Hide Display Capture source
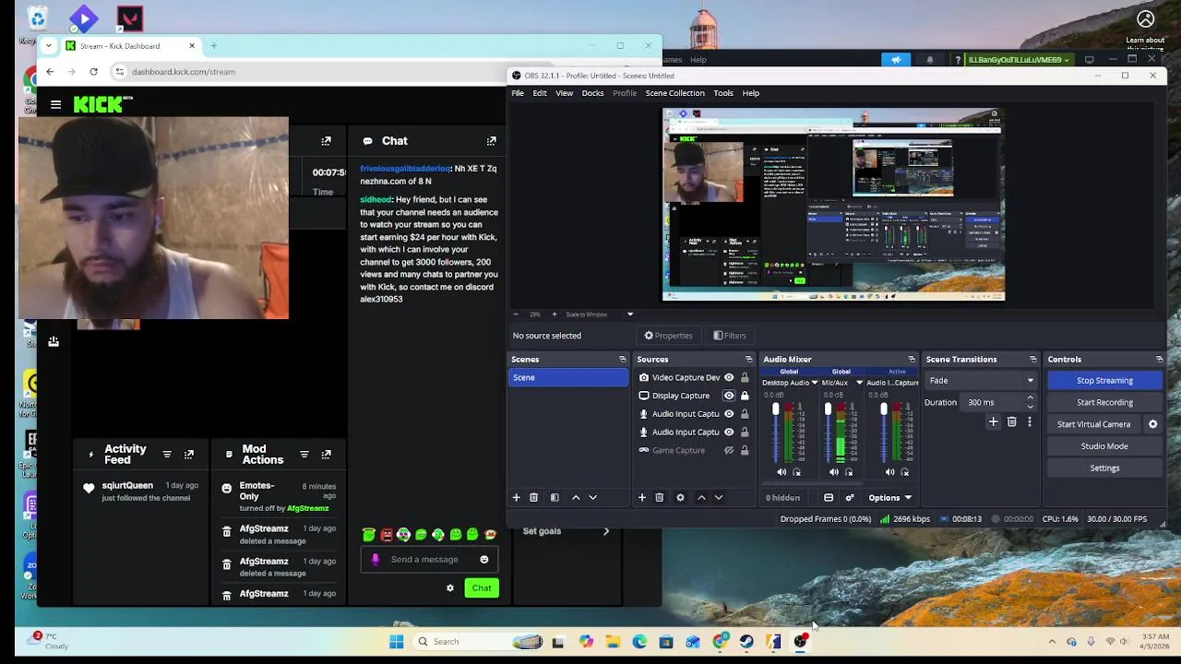1181x664 pixels. (729, 396)
